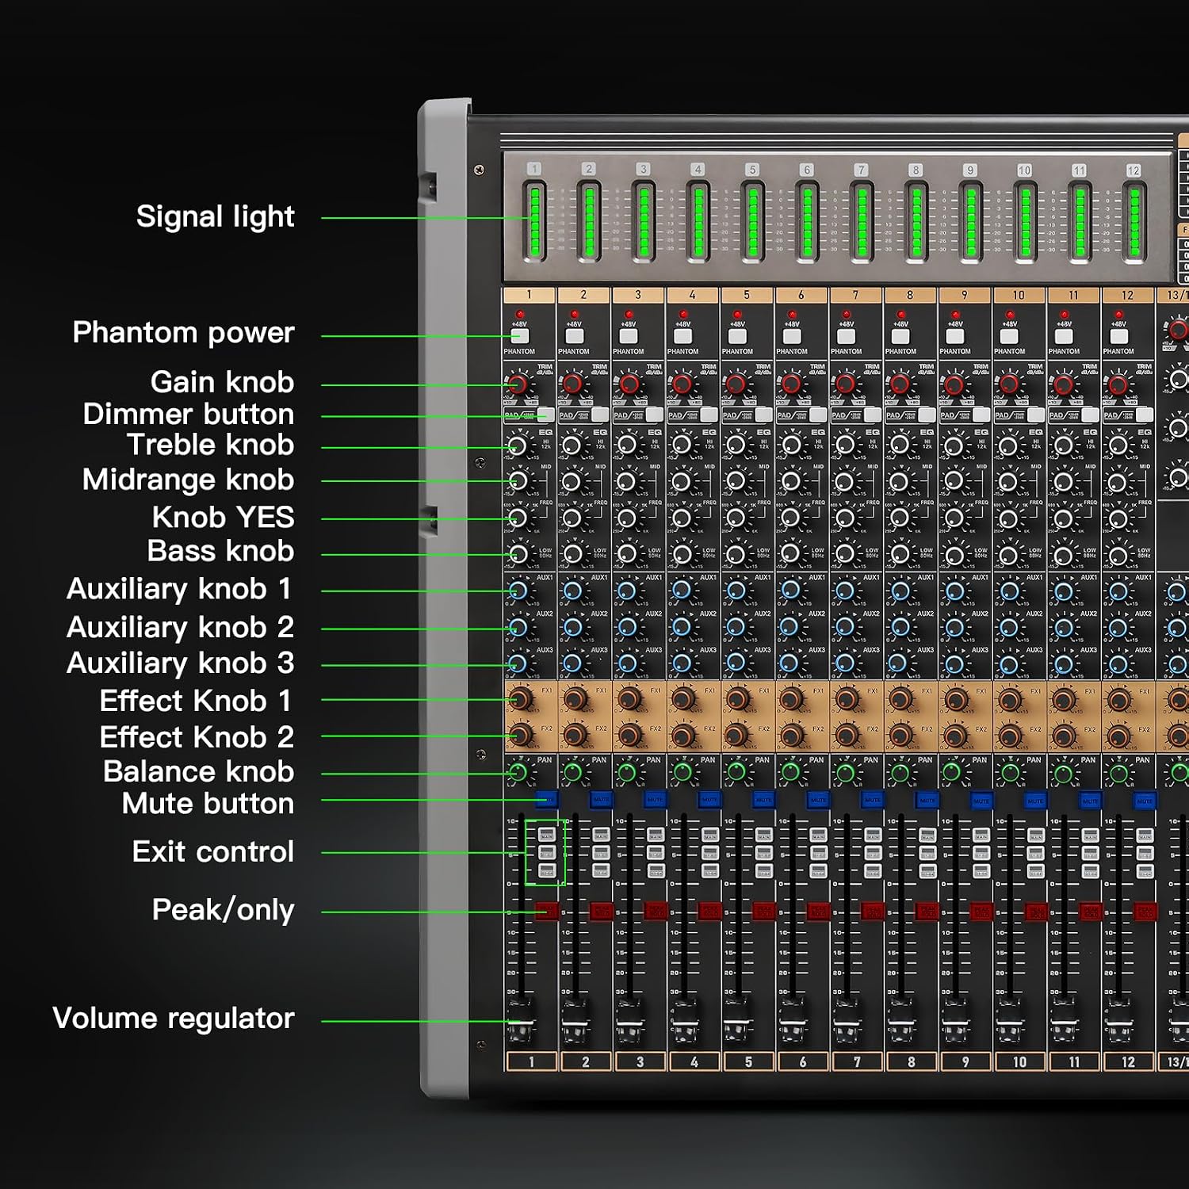Click the FX2 knob on channel 12
1189x1189 pixels.
(x=1119, y=736)
